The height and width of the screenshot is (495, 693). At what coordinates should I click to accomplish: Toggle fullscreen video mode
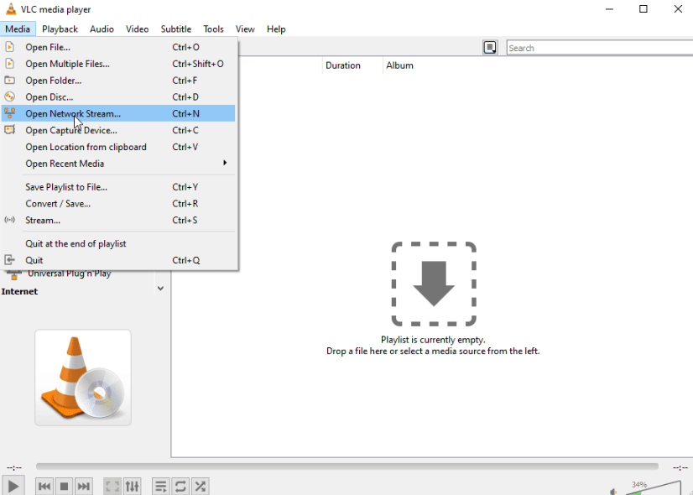[112, 487]
